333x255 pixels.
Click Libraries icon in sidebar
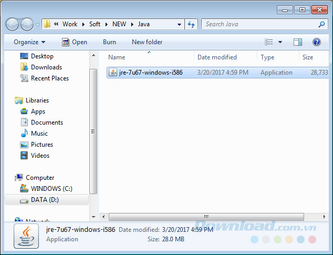tap(19, 100)
